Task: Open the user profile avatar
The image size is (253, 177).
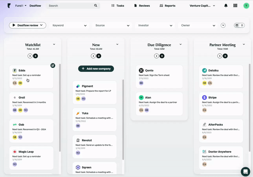Action: (246, 6)
